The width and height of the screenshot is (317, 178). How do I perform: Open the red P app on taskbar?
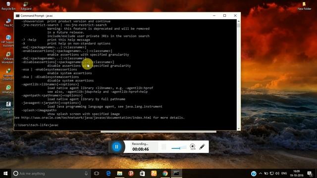[131, 174]
